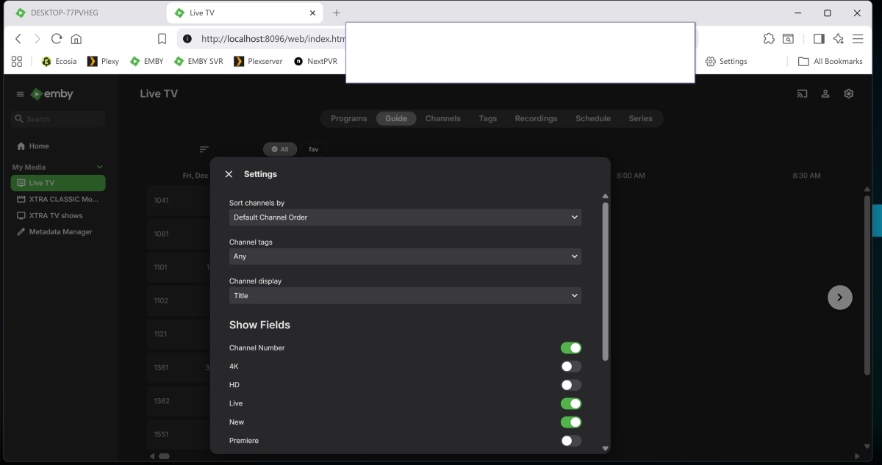The width and height of the screenshot is (882, 465).
Task: Open Channel display dropdown
Action: click(x=405, y=295)
